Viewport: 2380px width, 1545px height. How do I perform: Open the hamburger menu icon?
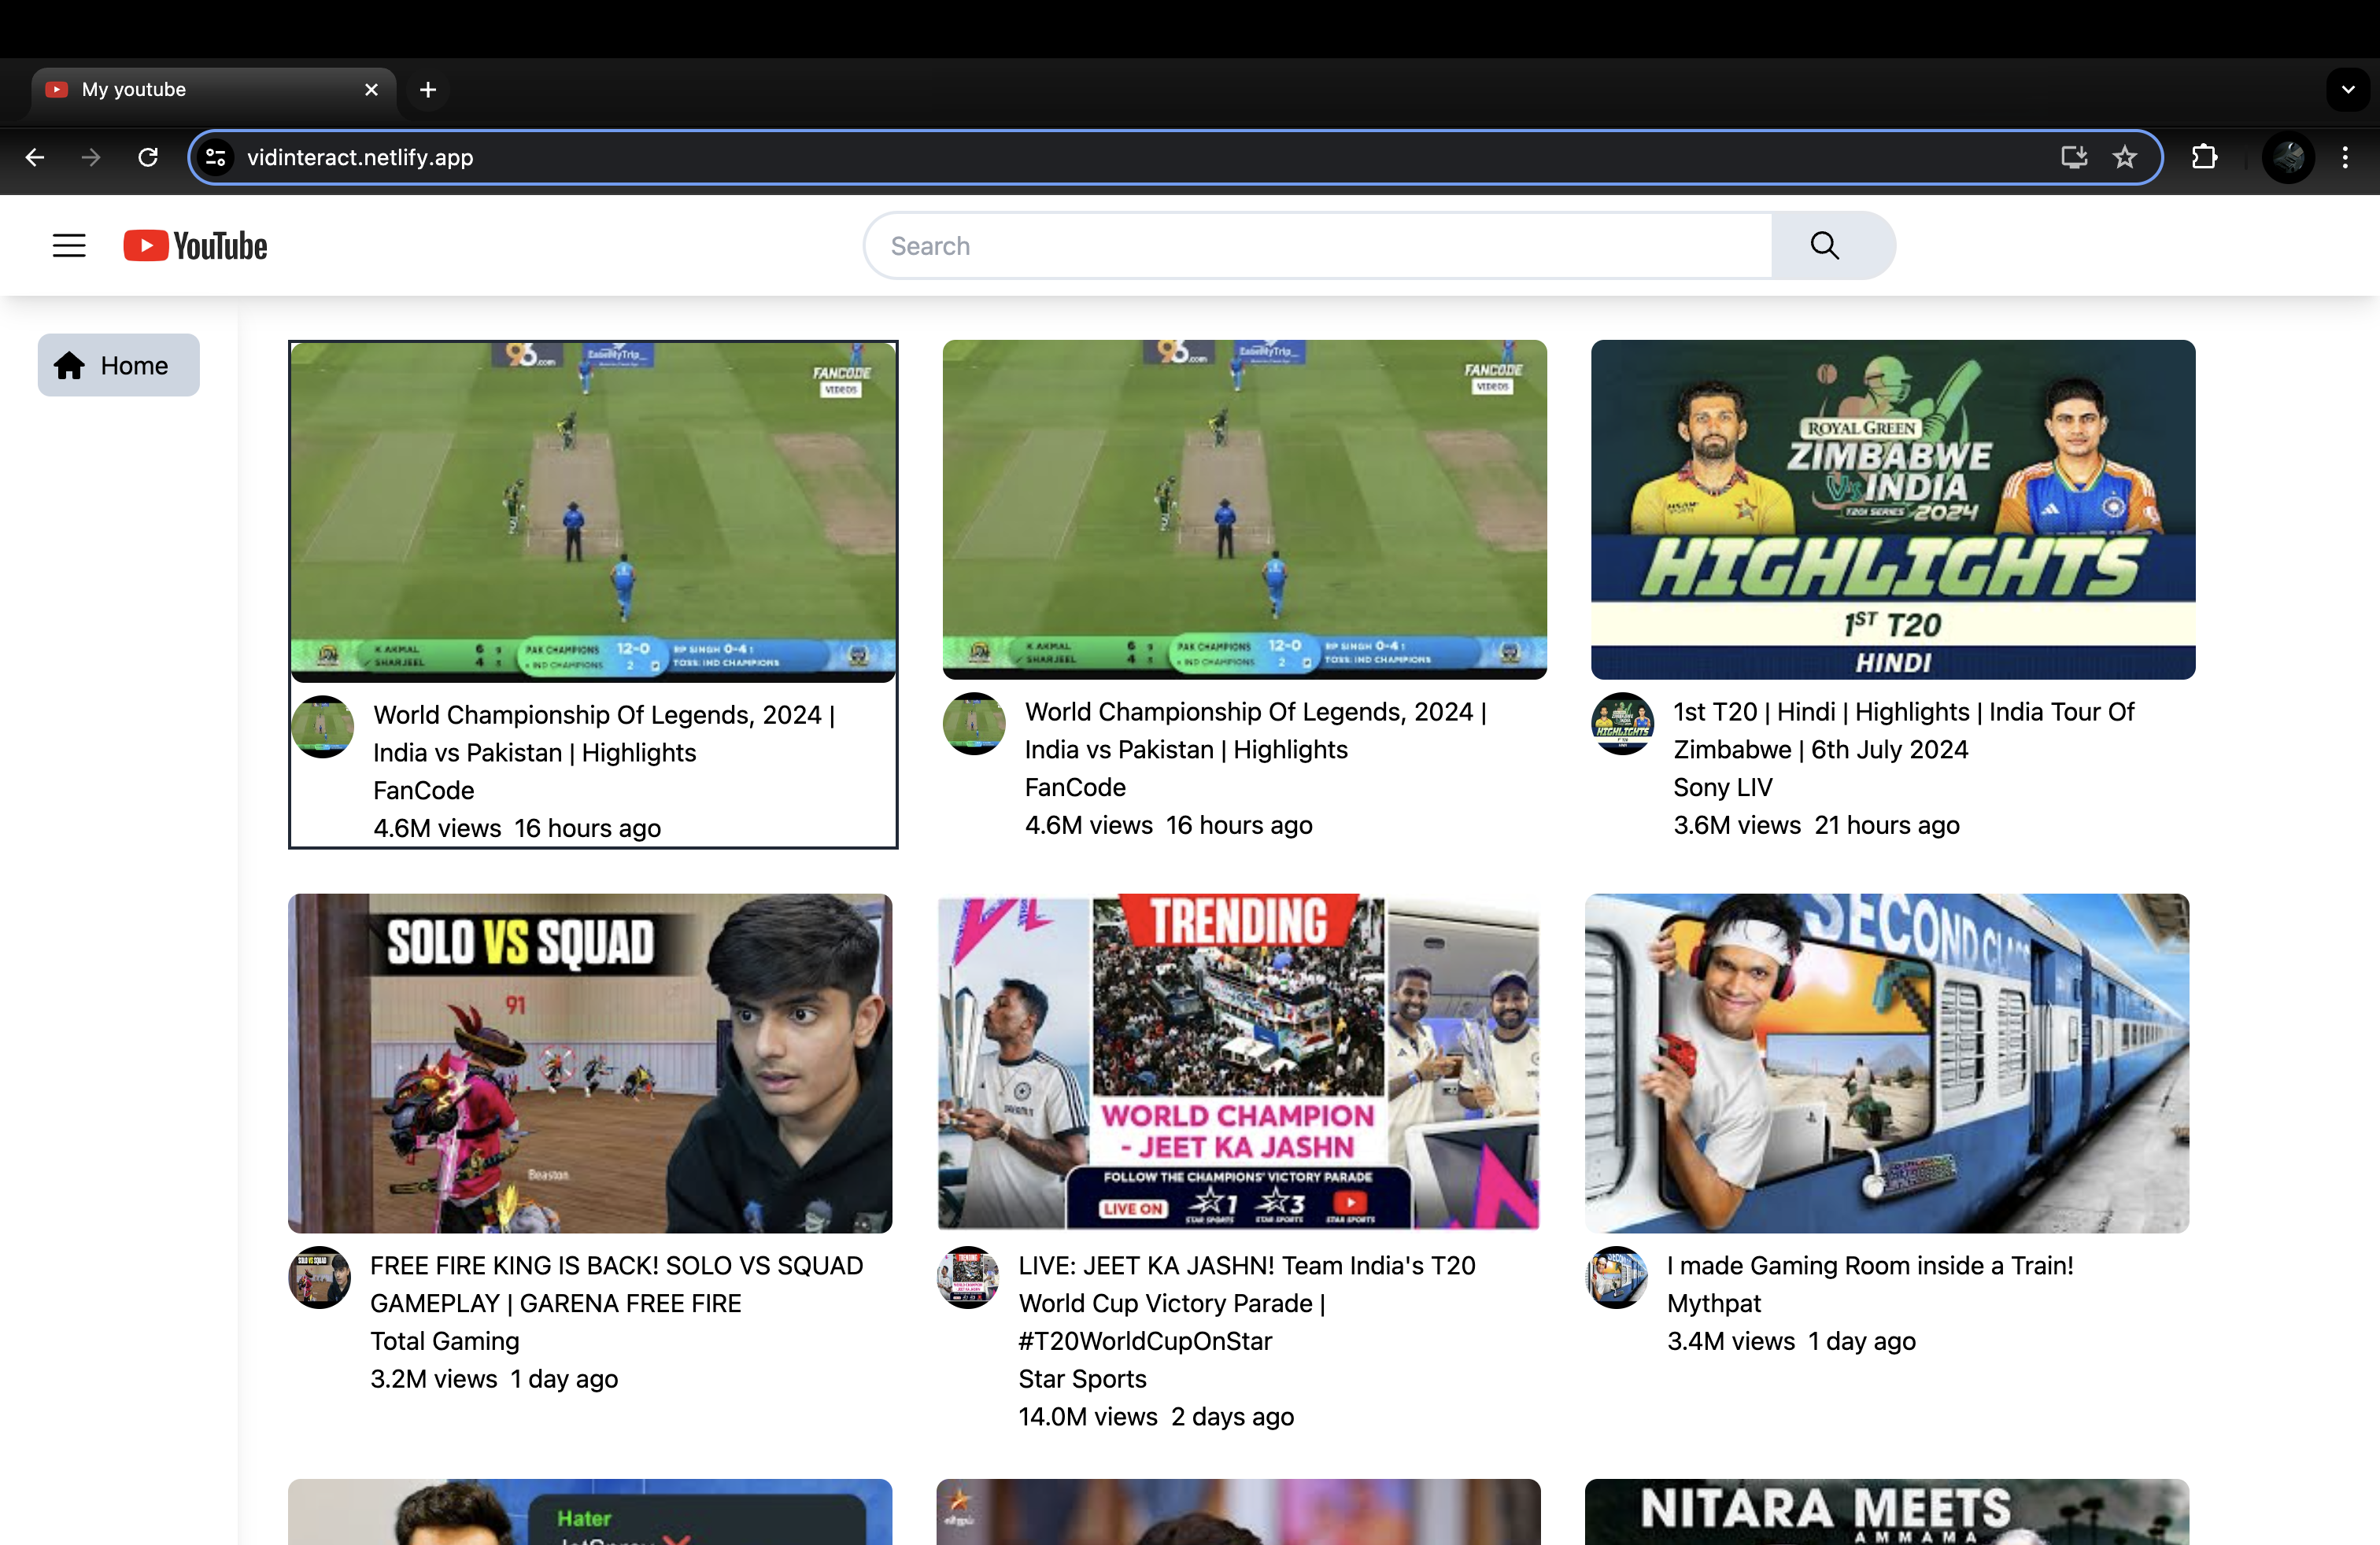click(x=69, y=246)
